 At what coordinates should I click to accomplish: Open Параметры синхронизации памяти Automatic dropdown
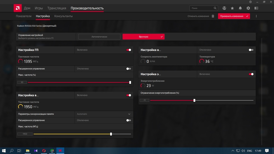coord(104,114)
